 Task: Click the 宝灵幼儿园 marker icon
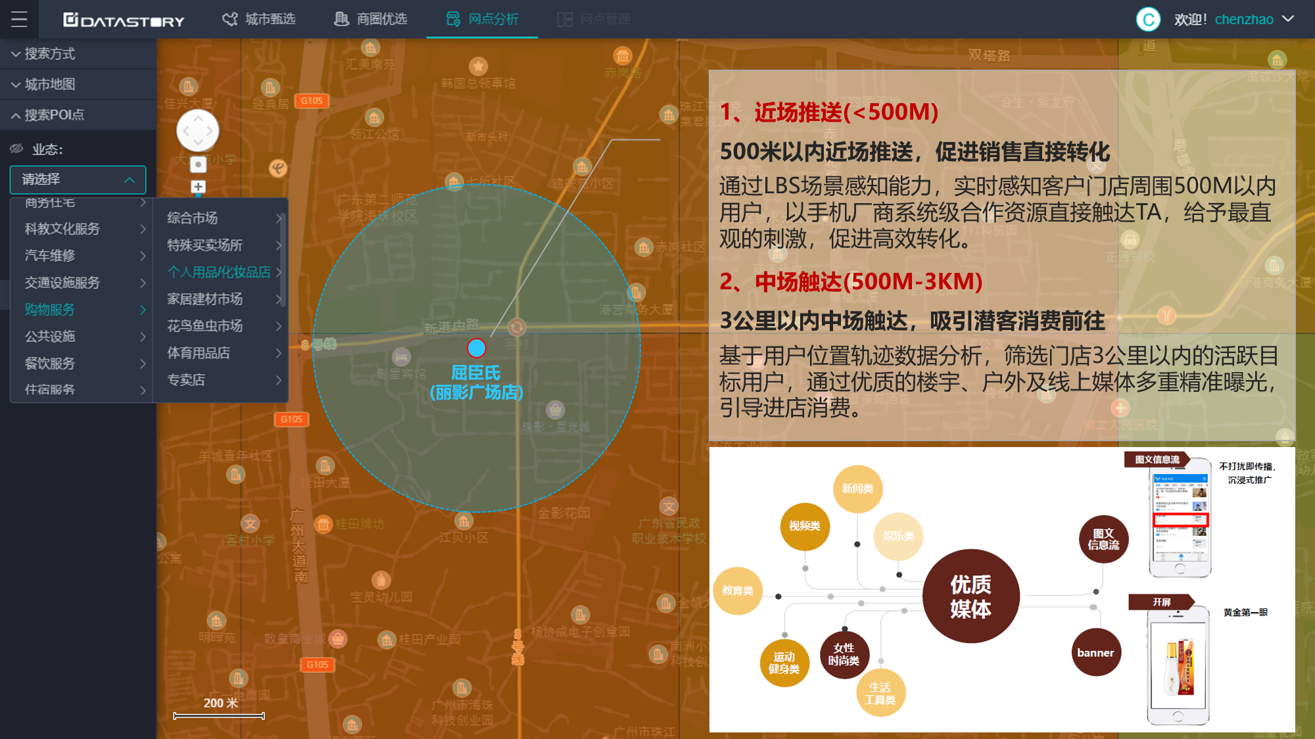(x=381, y=581)
